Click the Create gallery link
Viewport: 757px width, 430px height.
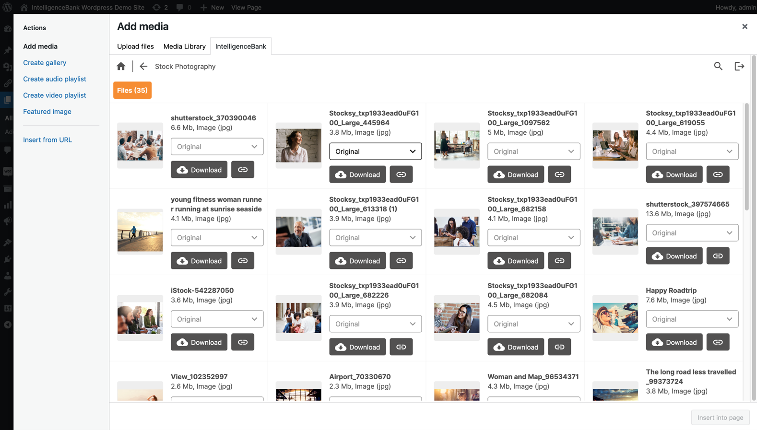pyautogui.click(x=45, y=63)
